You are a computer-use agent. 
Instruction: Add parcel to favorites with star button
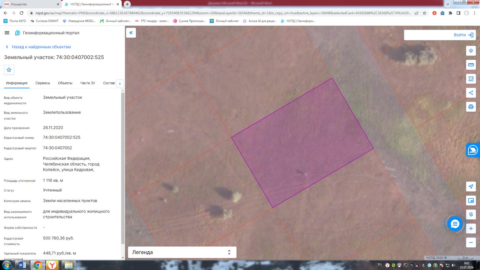(x=9, y=70)
